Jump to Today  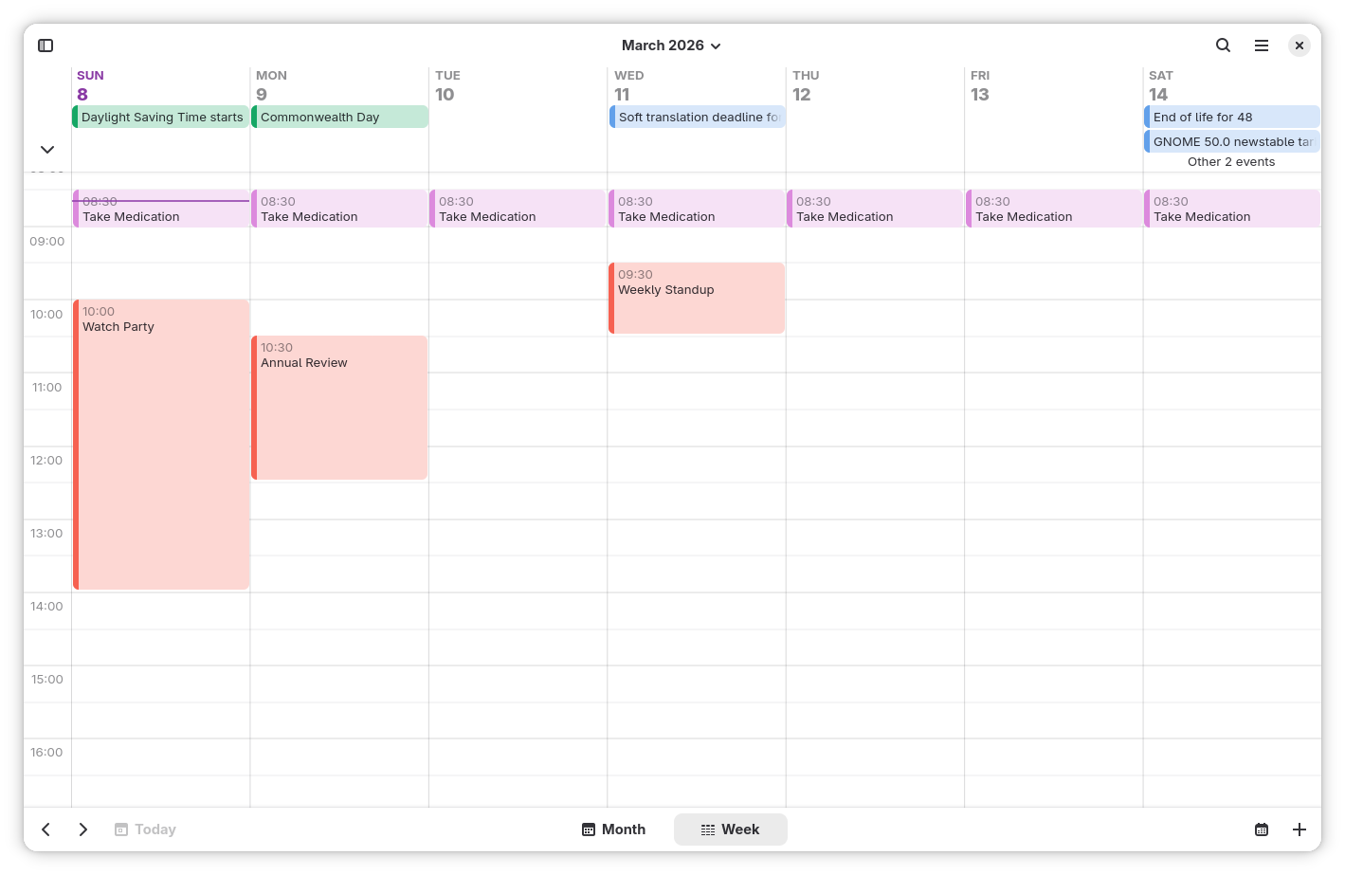[146, 829]
